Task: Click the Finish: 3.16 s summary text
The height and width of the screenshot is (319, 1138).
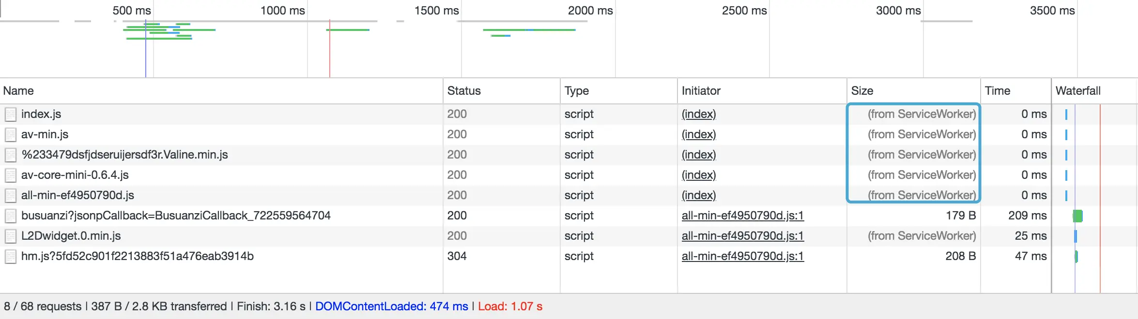Action: point(271,306)
